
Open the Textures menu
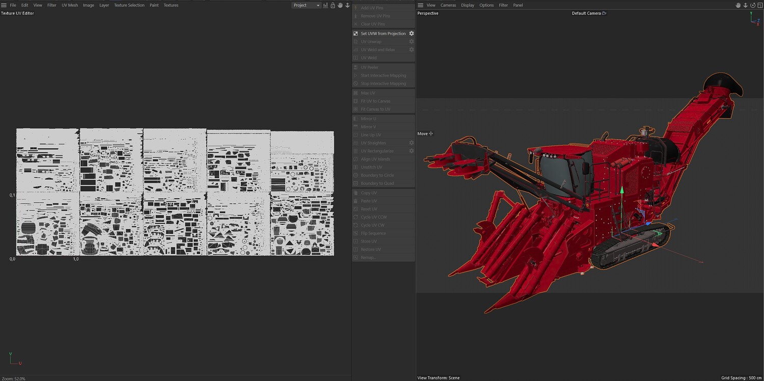(x=171, y=5)
